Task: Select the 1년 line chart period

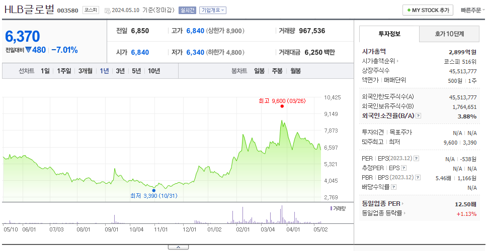Action: click(104, 71)
